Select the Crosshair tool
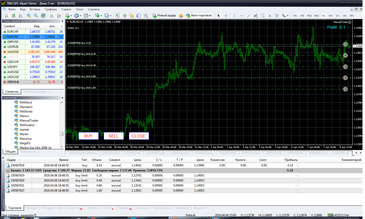 click(x=226, y=16)
